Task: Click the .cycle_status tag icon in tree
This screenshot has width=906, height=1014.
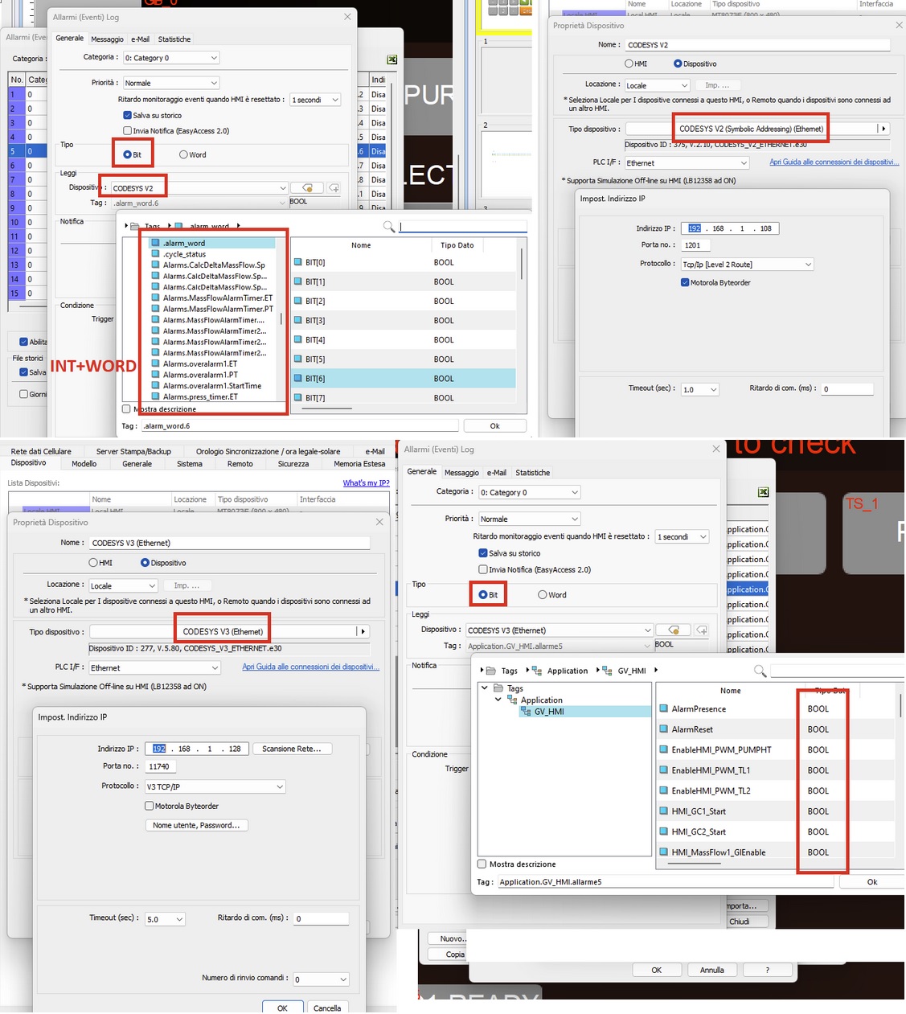Action: click(x=156, y=254)
